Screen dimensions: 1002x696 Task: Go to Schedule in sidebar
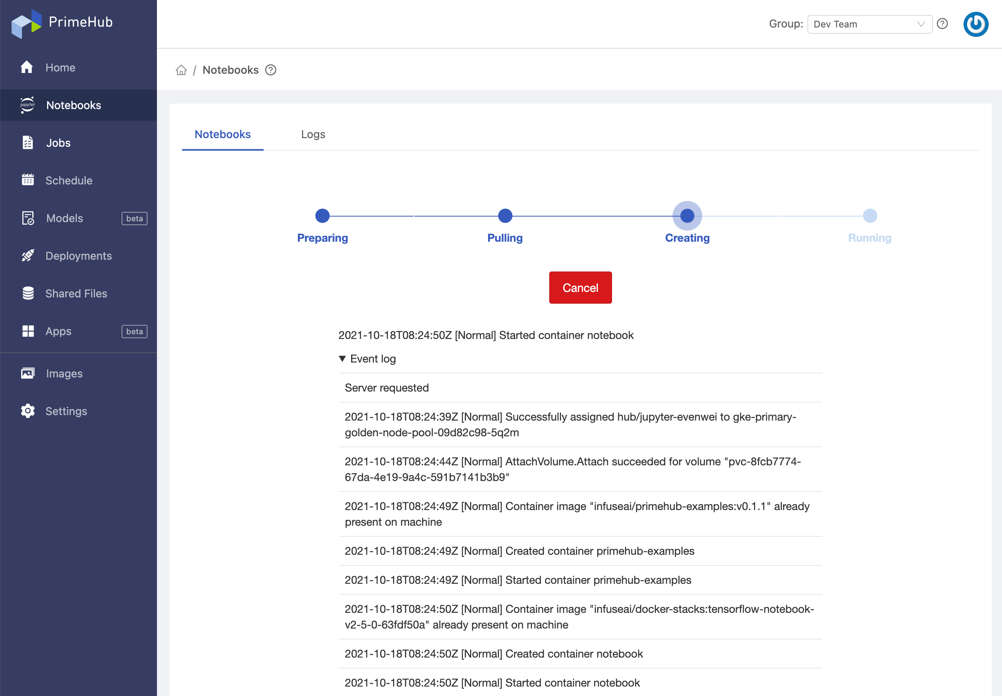tap(78, 180)
